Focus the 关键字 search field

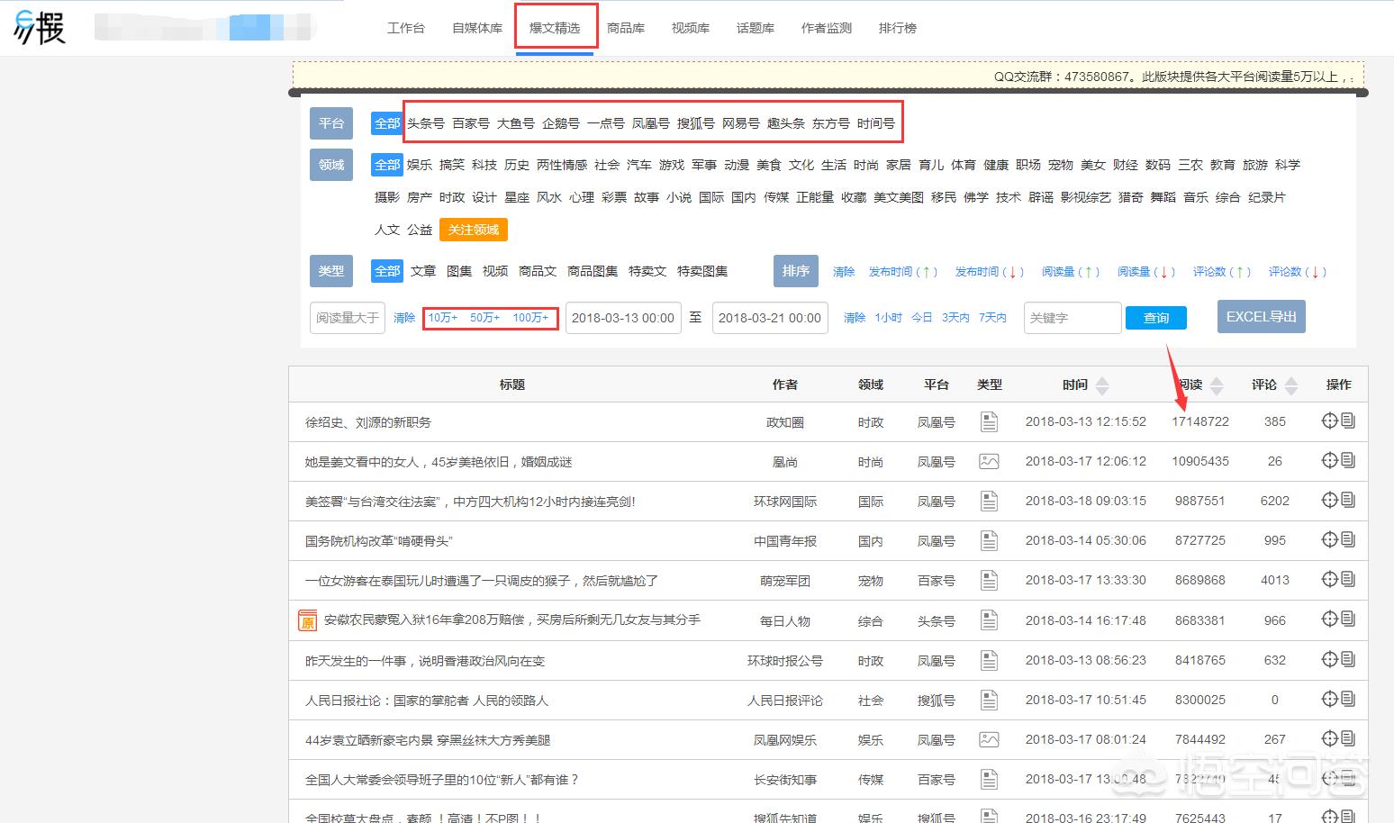[1073, 318]
